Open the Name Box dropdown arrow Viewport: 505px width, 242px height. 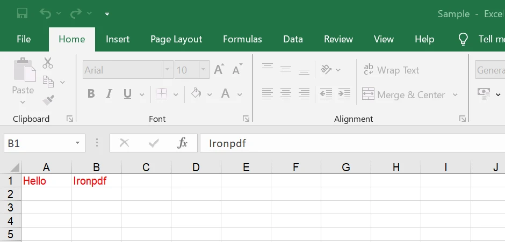(77, 143)
